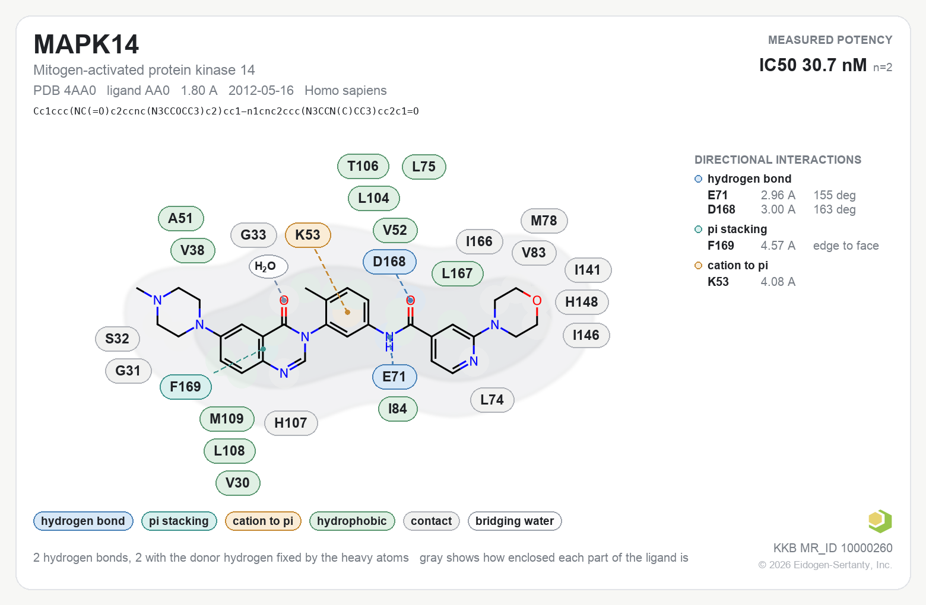
Task: Click the A51 residue label
Action: point(181,218)
